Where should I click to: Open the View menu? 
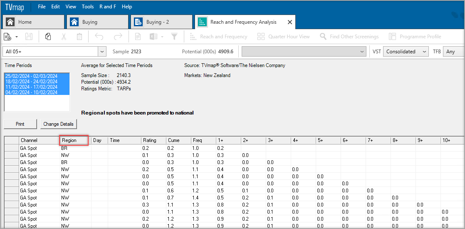point(71,7)
